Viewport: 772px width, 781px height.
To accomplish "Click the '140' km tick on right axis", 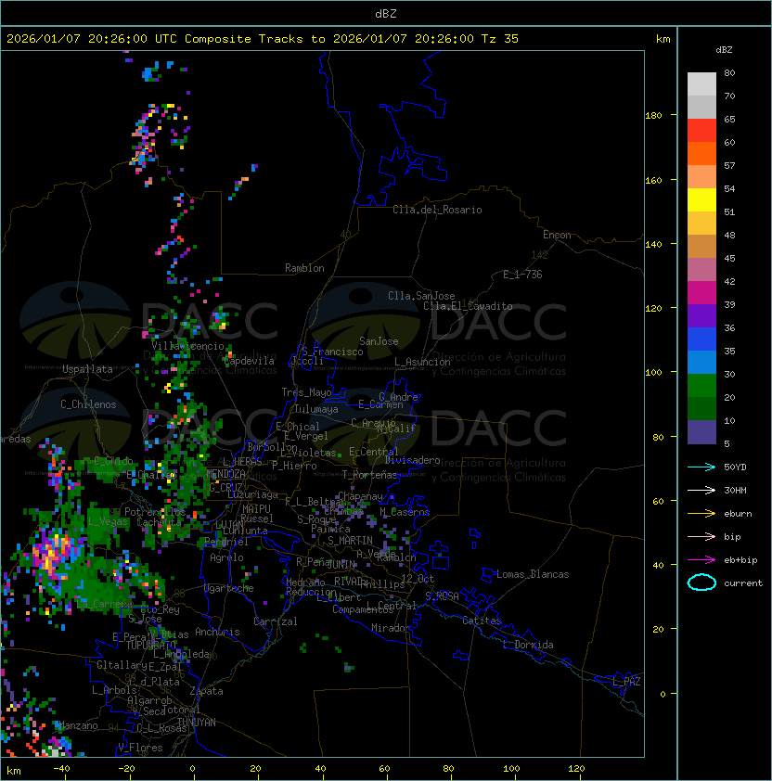I will point(653,245).
